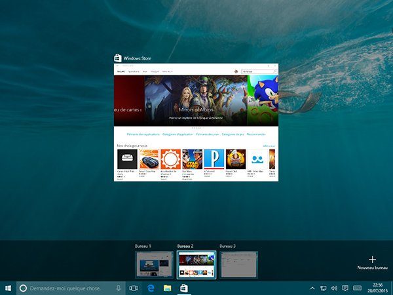This screenshot has width=393, height=295.
Task: Open the Action Center notifications
Action: click(345, 288)
